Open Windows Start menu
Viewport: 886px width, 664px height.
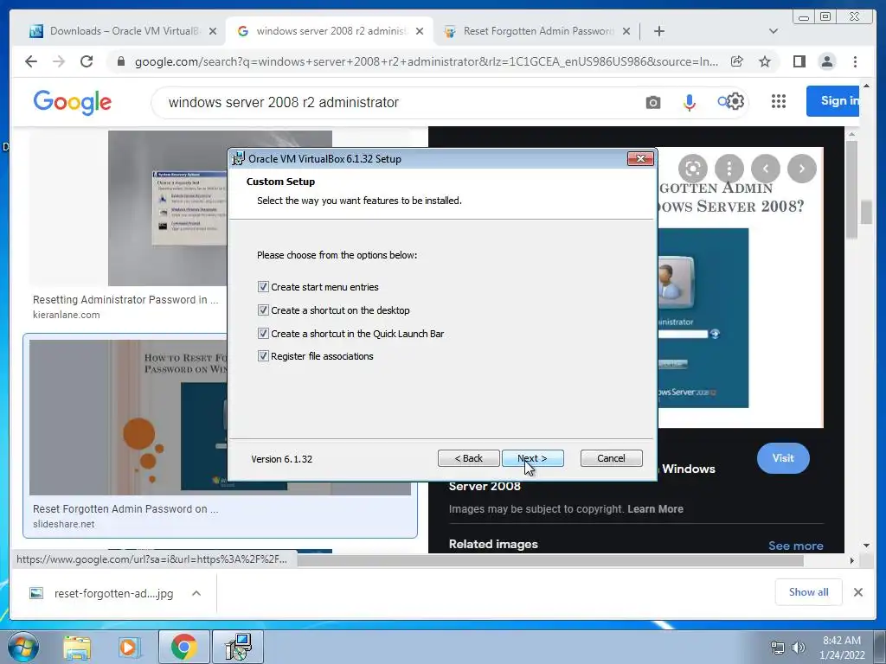(23, 647)
